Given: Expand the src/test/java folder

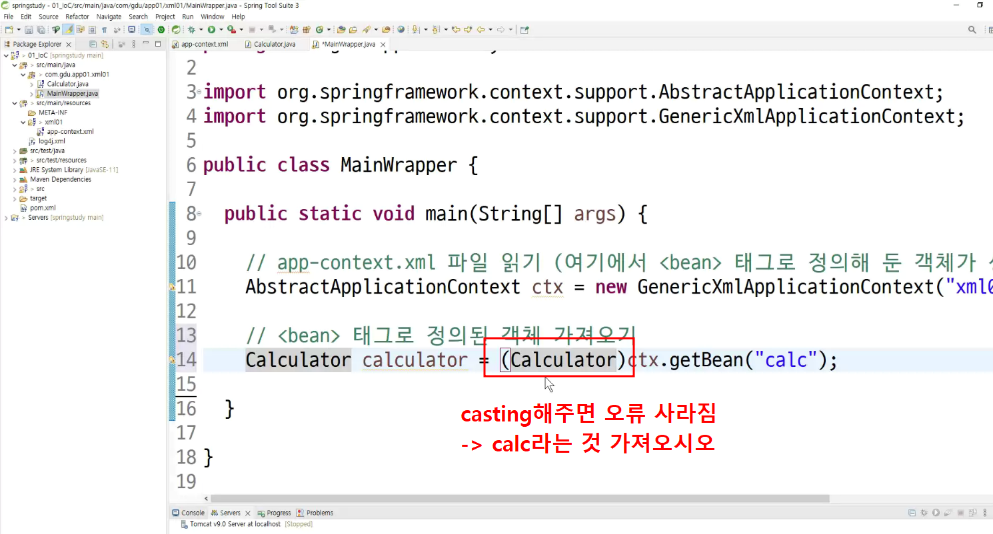Looking at the screenshot, I should [x=15, y=150].
